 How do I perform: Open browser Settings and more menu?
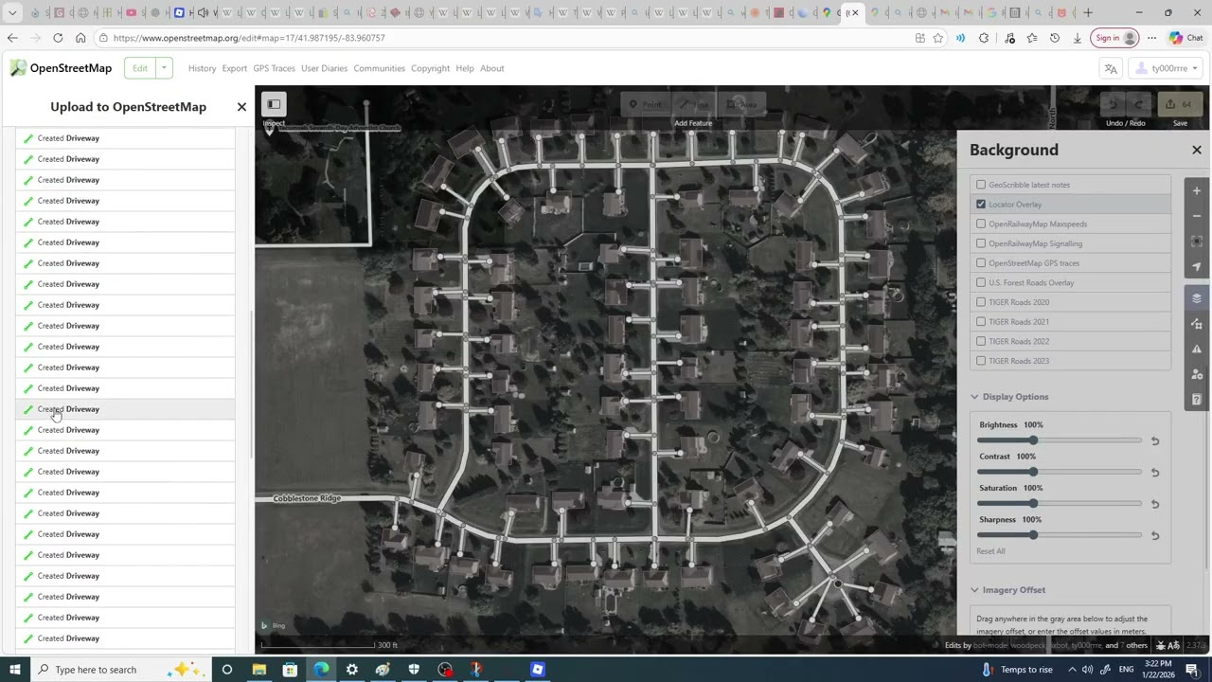[x=1151, y=38]
